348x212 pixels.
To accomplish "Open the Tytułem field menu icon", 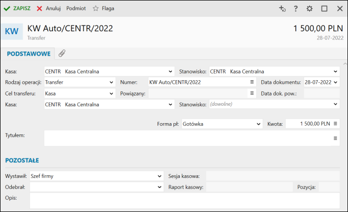I will pos(336,138).
